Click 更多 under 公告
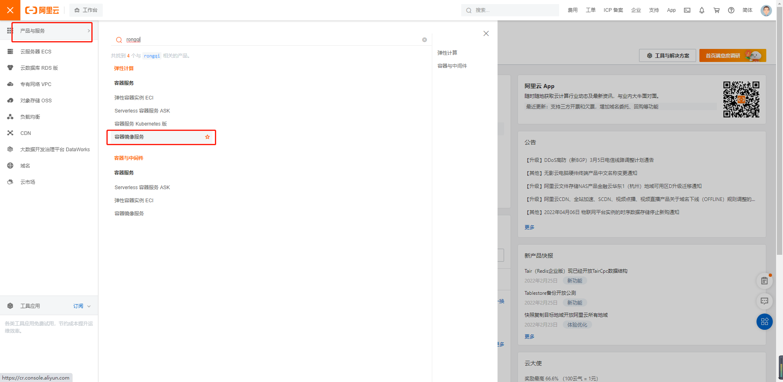This screenshot has height=382, width=783. click(529, 227)
